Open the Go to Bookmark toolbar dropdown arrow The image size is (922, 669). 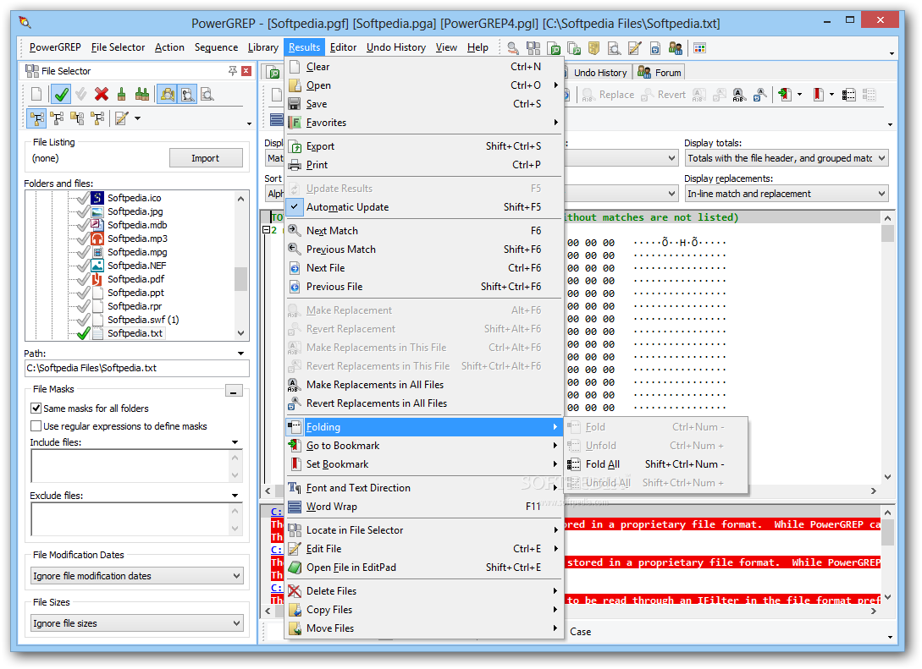coord(799,95)
